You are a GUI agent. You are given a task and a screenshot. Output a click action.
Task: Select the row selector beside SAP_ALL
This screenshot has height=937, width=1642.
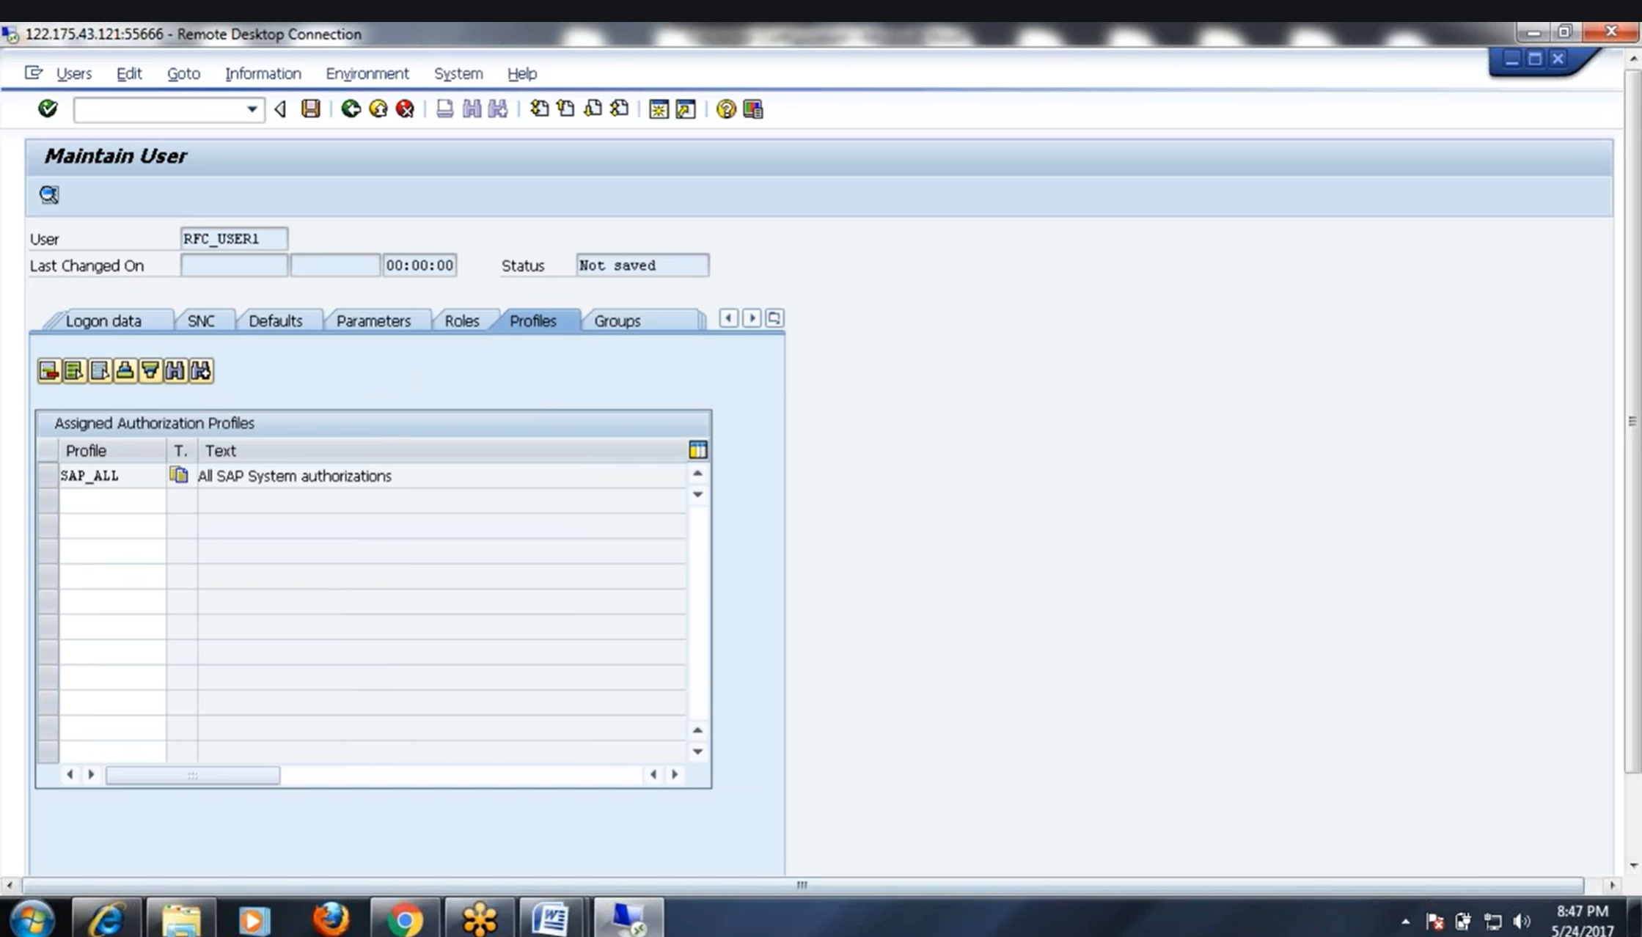pos(48,475)
